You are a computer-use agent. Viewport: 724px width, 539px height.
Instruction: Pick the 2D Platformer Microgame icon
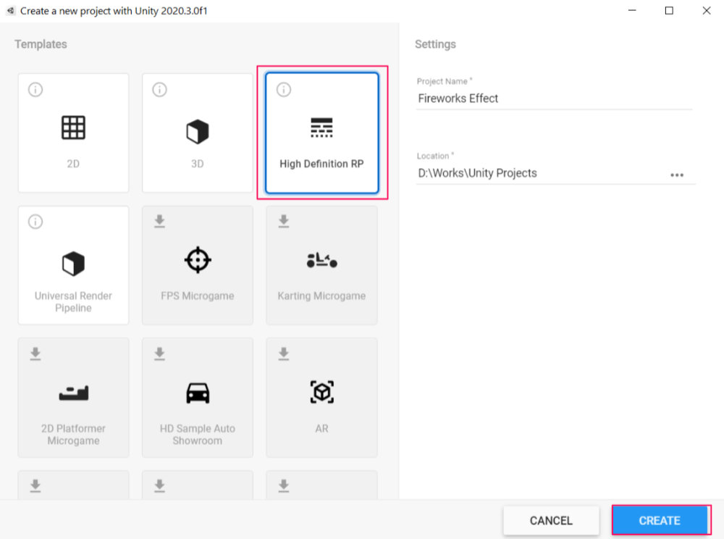click(73, 393)
